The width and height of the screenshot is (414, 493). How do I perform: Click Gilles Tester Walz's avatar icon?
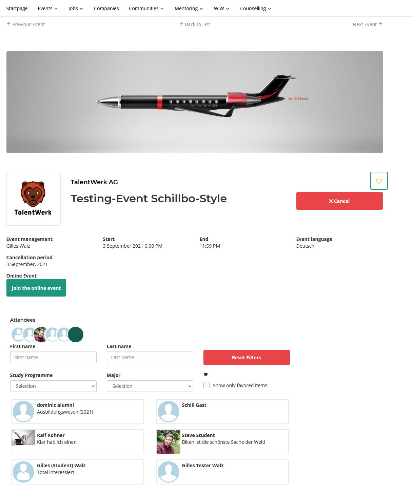pyautogui.click(x=169, y=472)
